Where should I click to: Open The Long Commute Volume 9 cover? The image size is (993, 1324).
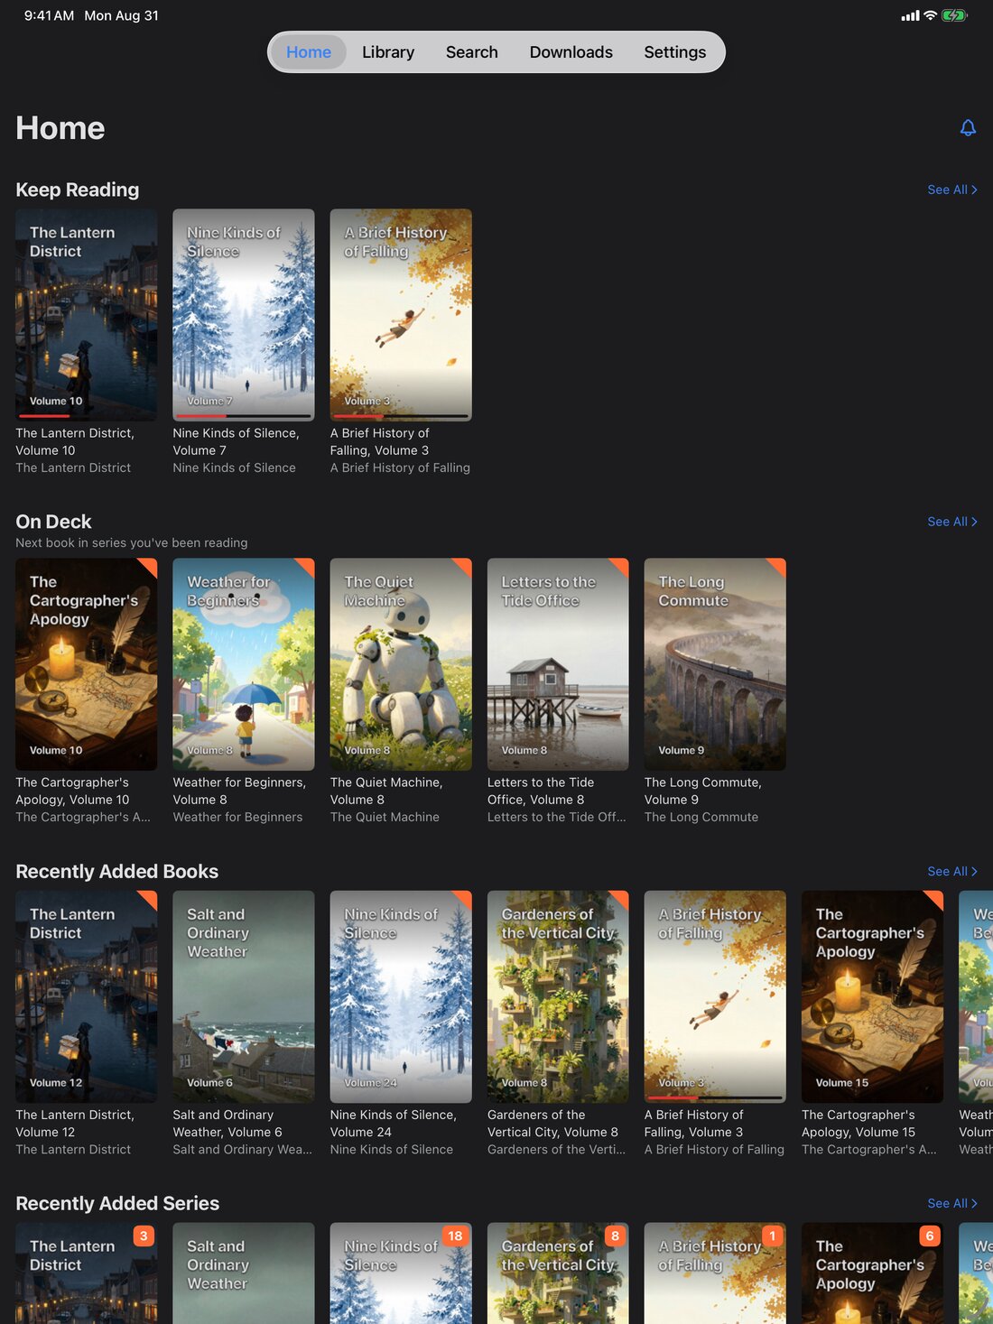point(715,664)
